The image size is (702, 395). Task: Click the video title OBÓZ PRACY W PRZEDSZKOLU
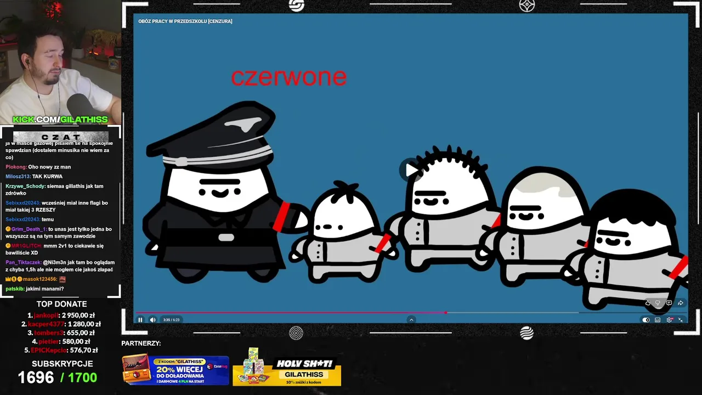(185, 21)
